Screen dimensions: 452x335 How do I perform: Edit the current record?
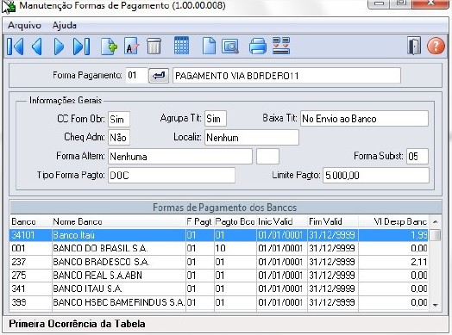tap(131, 46)
